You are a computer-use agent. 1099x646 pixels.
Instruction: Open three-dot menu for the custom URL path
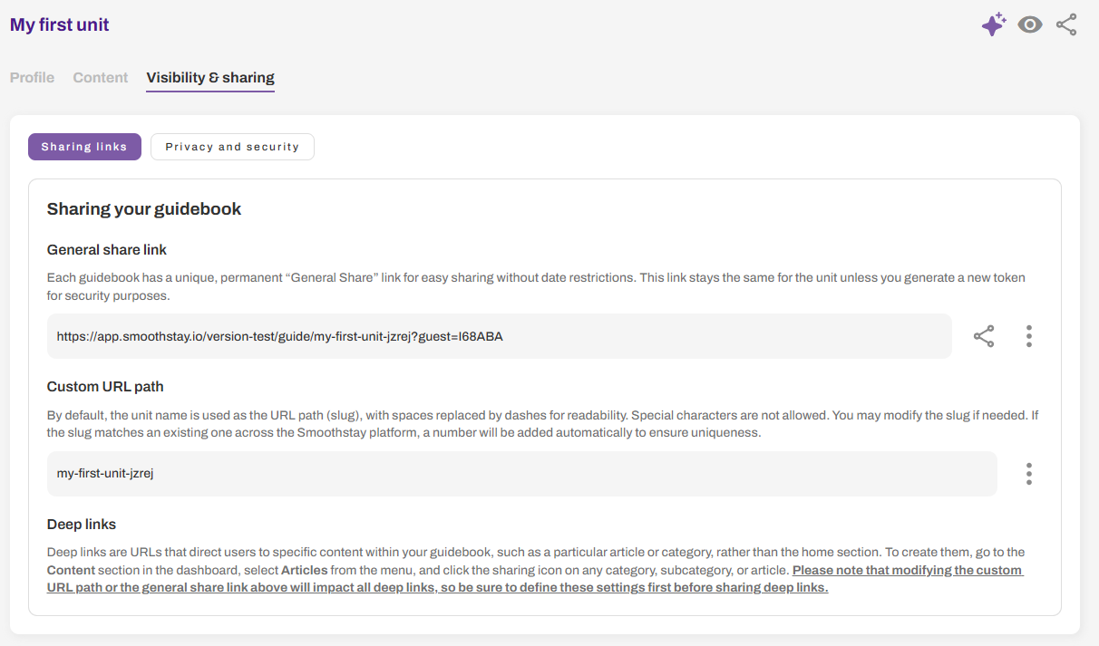[1029, 474]
